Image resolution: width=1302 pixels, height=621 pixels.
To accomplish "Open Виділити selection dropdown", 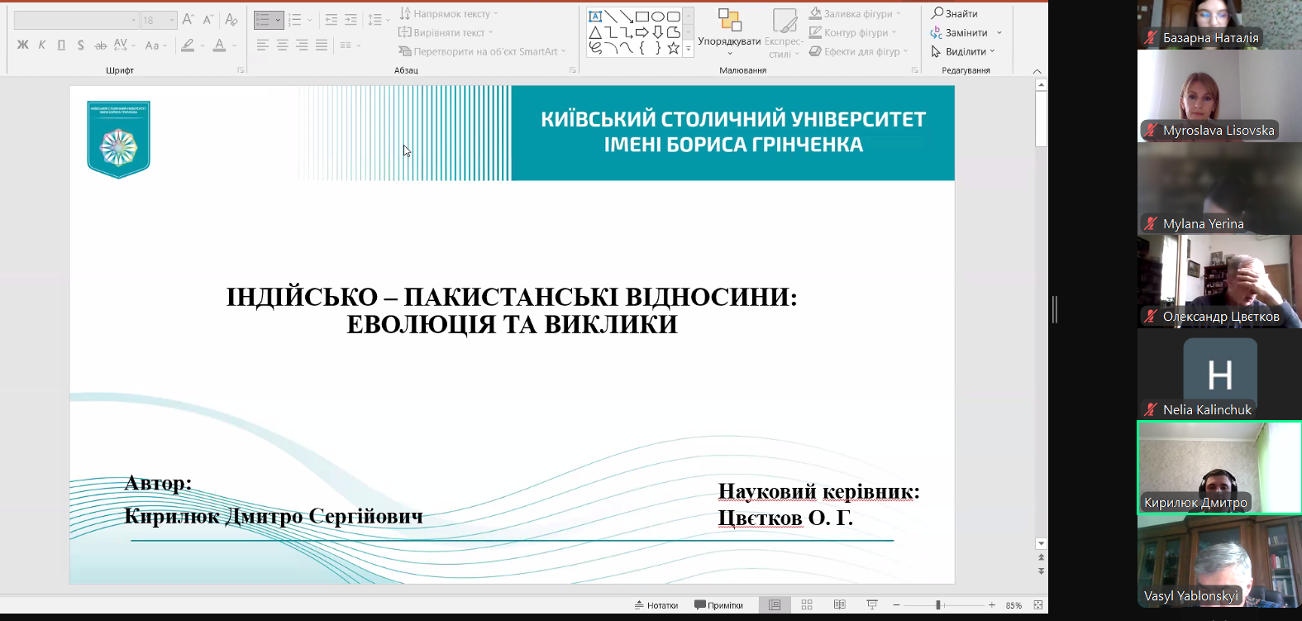I will pos(964,51).
